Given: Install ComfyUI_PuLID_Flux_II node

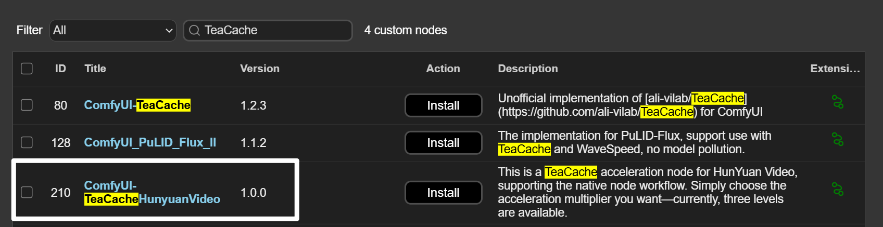Looking at the screenshot, I should (x=443, y=143).
